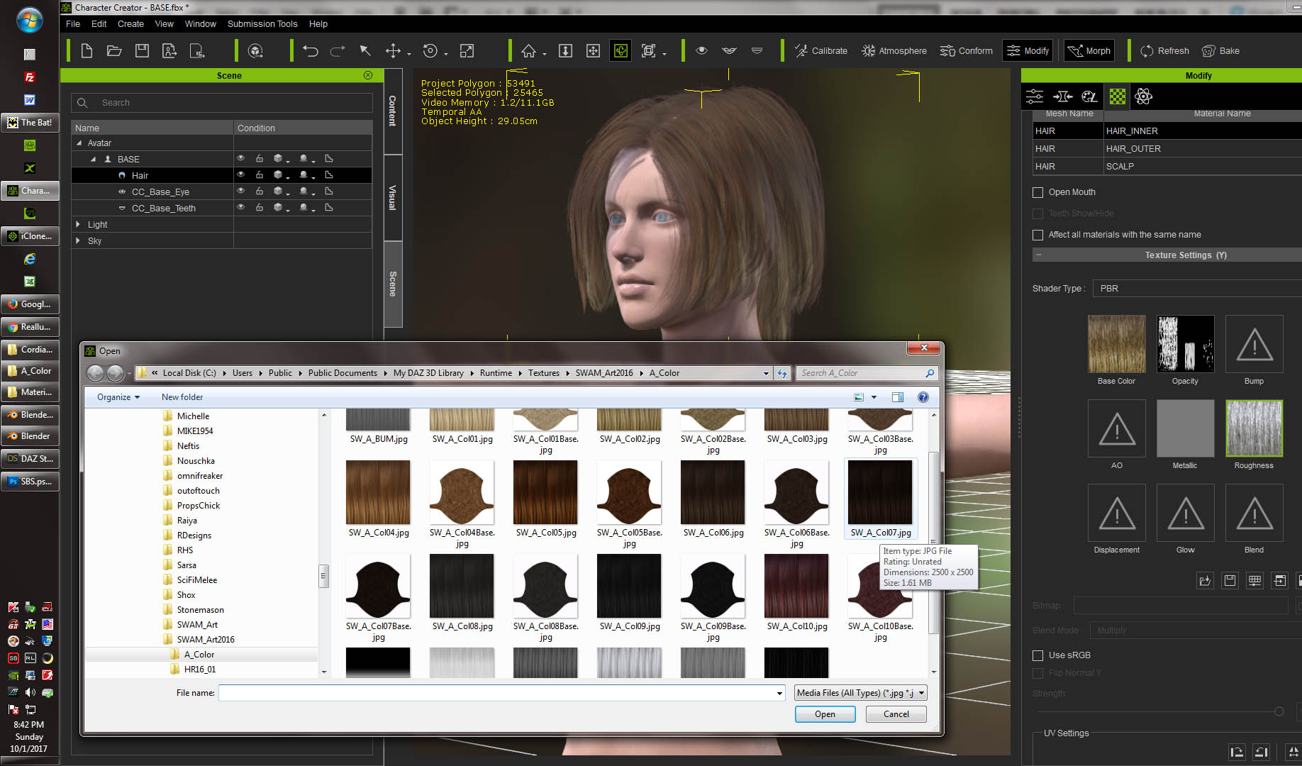Open the Organize dropdown menu
Image resolution: width=1302 pixels, height=766 pixels.
(118, 397)
